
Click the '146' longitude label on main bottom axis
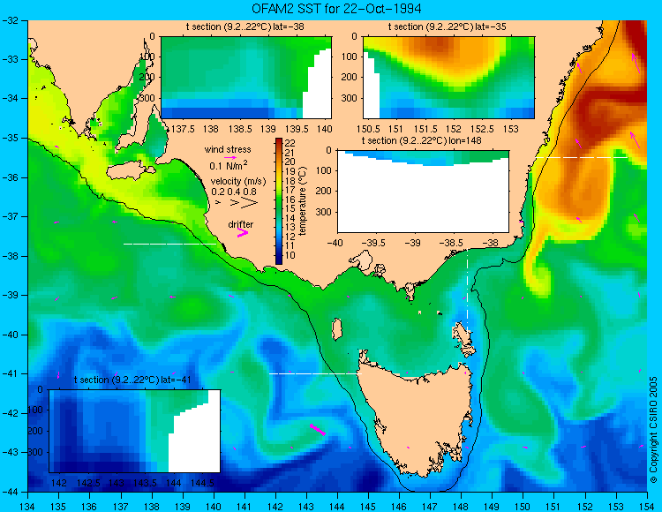[399, 506]
